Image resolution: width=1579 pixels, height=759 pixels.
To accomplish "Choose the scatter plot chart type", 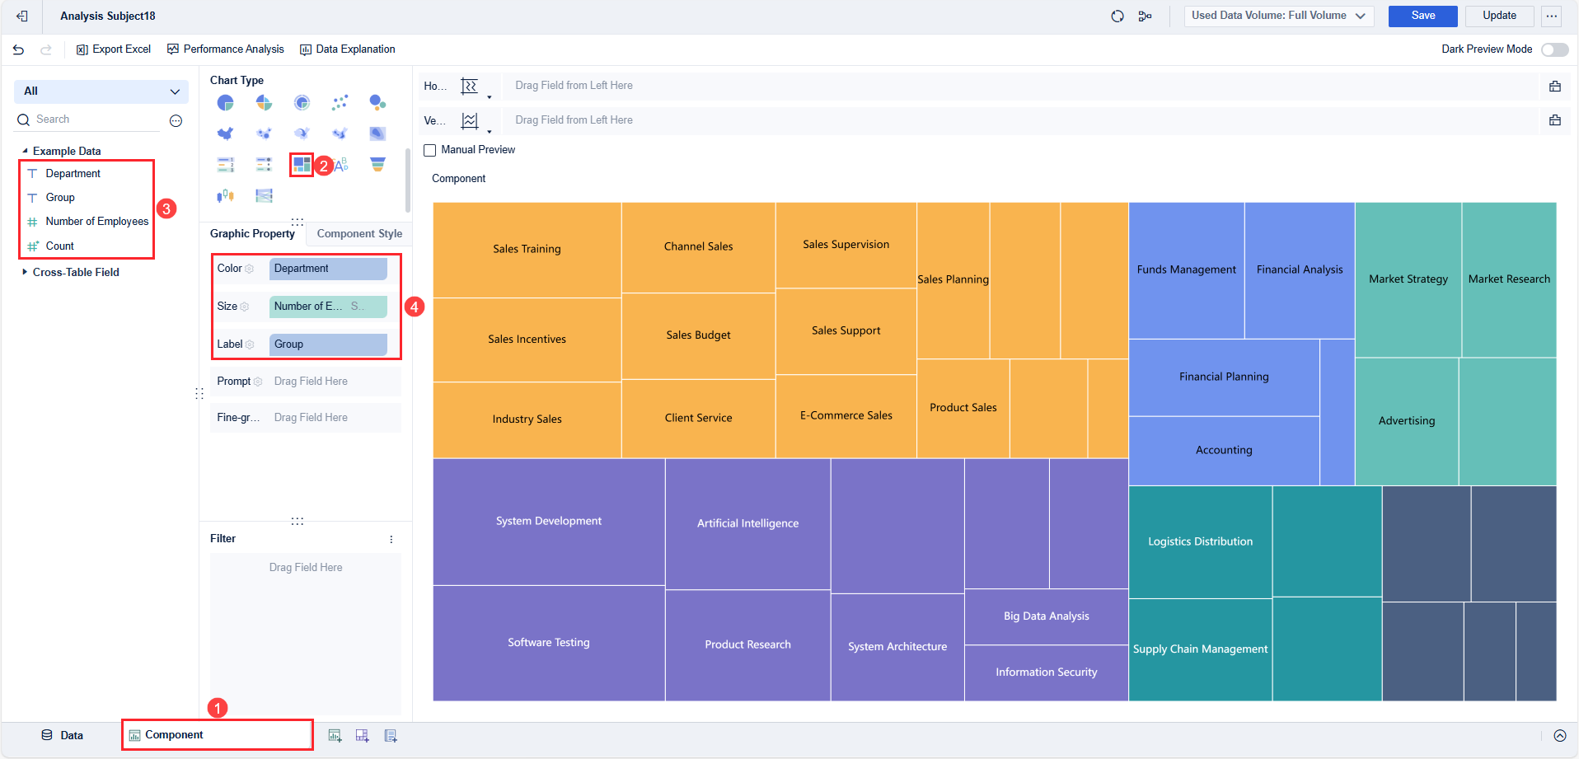I will [x=340, y=102].
